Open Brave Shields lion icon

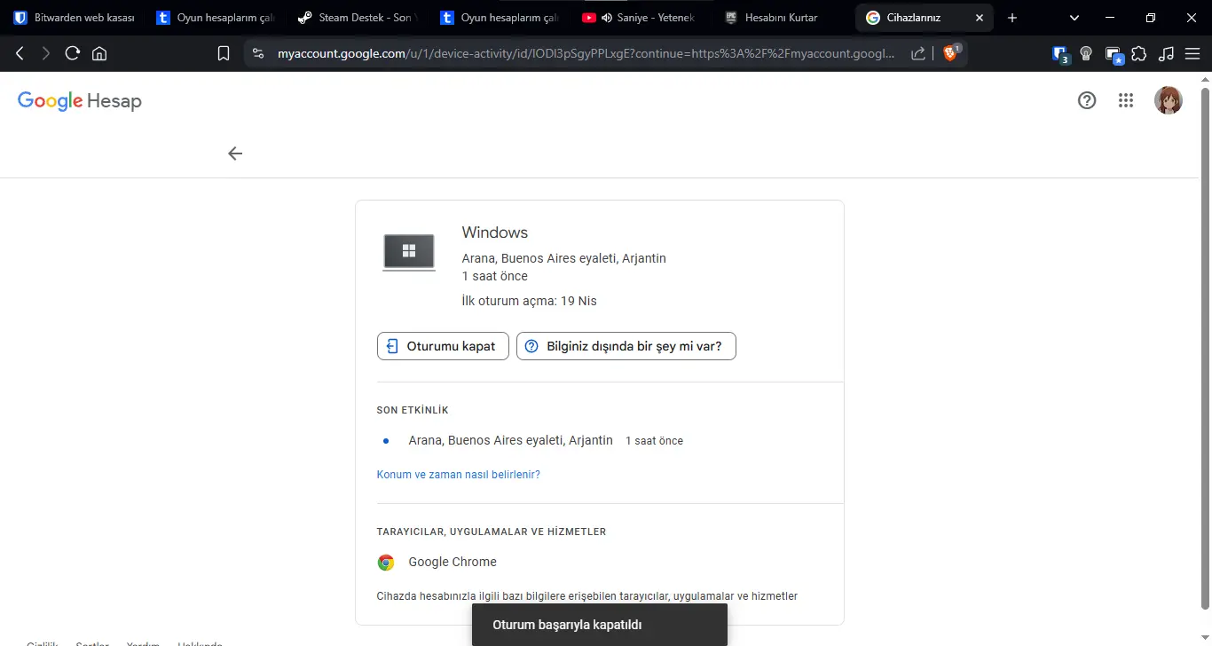click(951, 53)
